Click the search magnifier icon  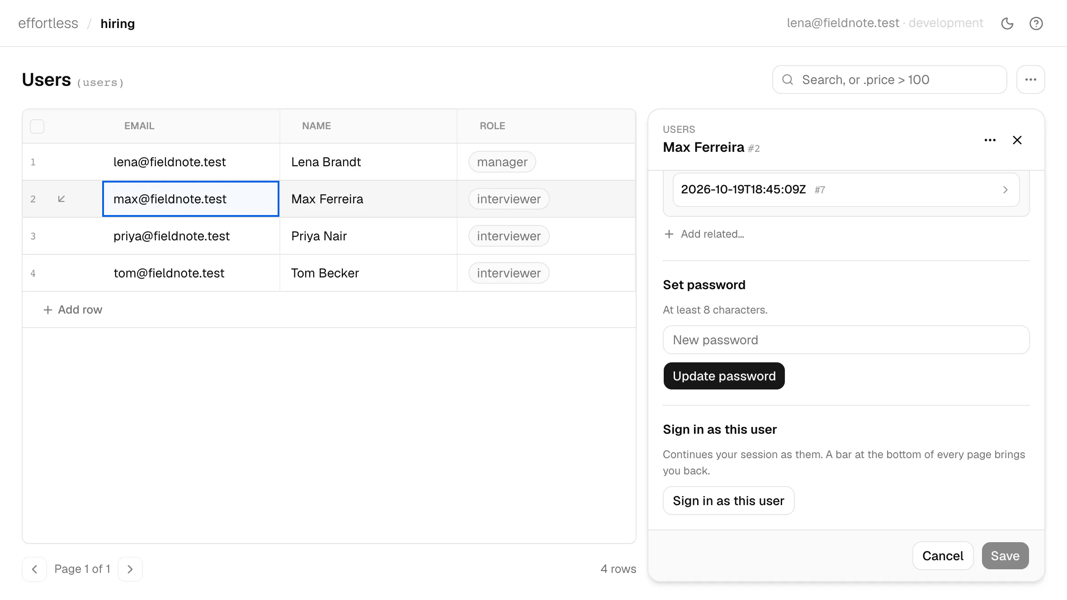coord(788,80)
